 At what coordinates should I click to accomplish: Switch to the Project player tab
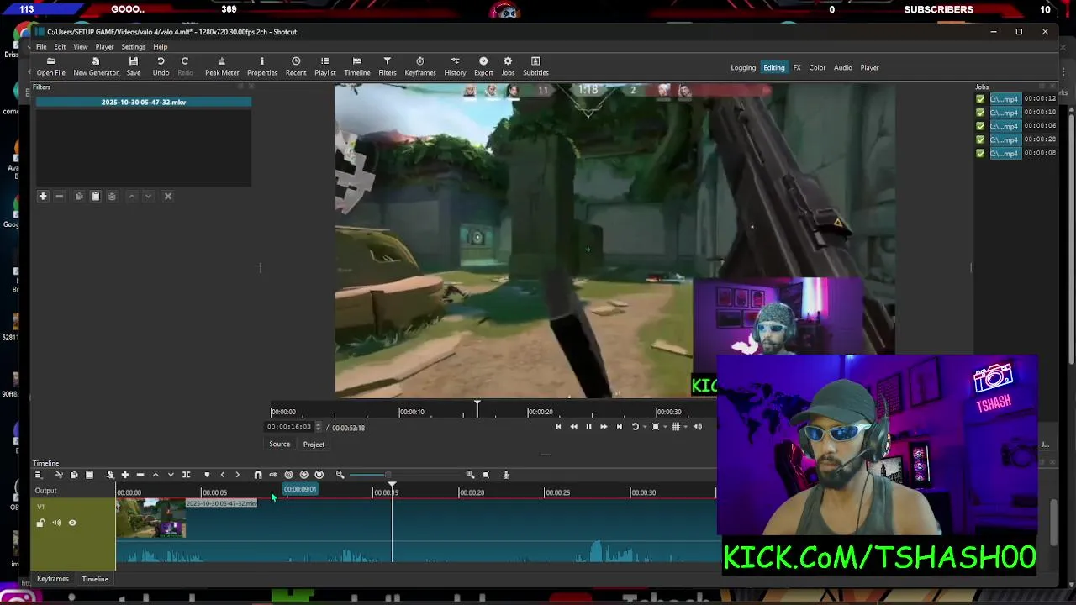(x=314, y=445)
